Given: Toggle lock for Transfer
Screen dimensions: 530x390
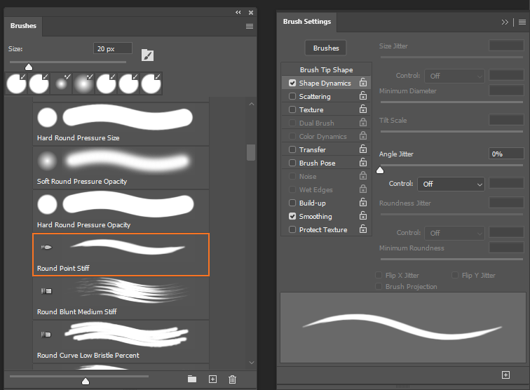Looking at the screenshot, I should pos(363,149).
